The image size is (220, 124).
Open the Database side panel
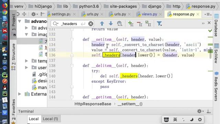point(216,25)
